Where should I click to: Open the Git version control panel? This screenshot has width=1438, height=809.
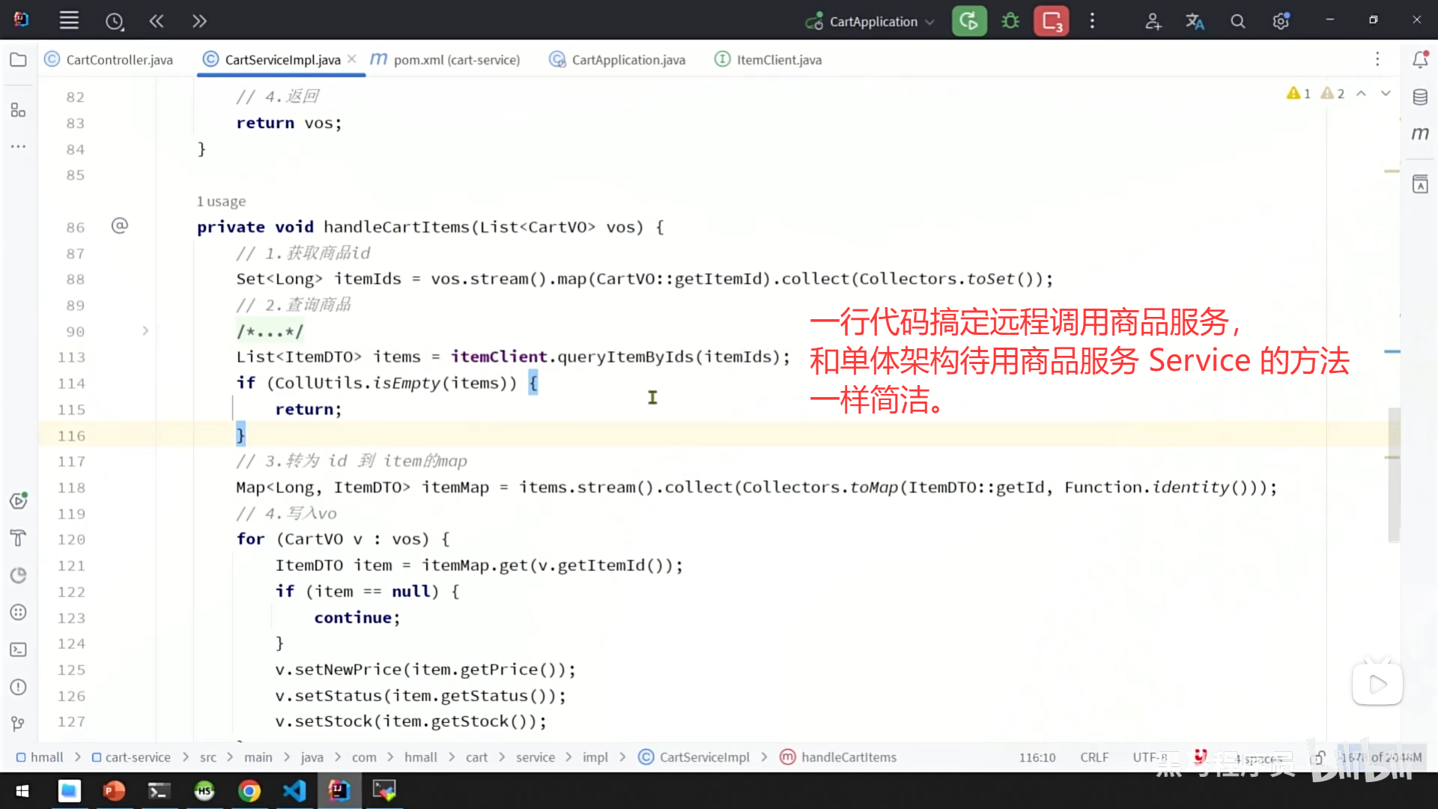tap(18, 724)
